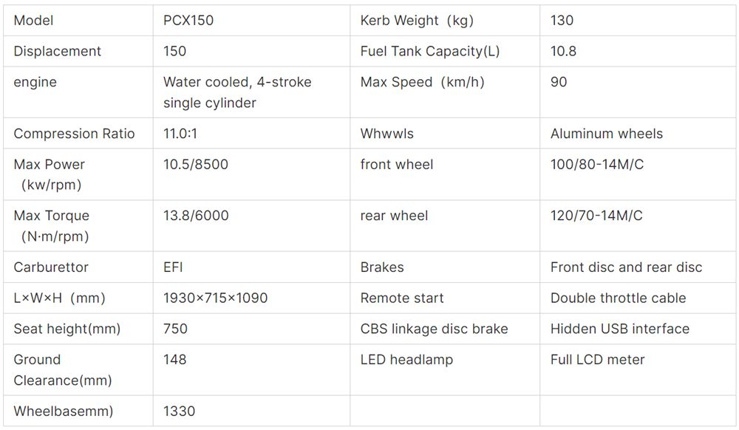Select the Front disc and rear disc cell
Screen dimensions: 739x430
tap(638, 267)
